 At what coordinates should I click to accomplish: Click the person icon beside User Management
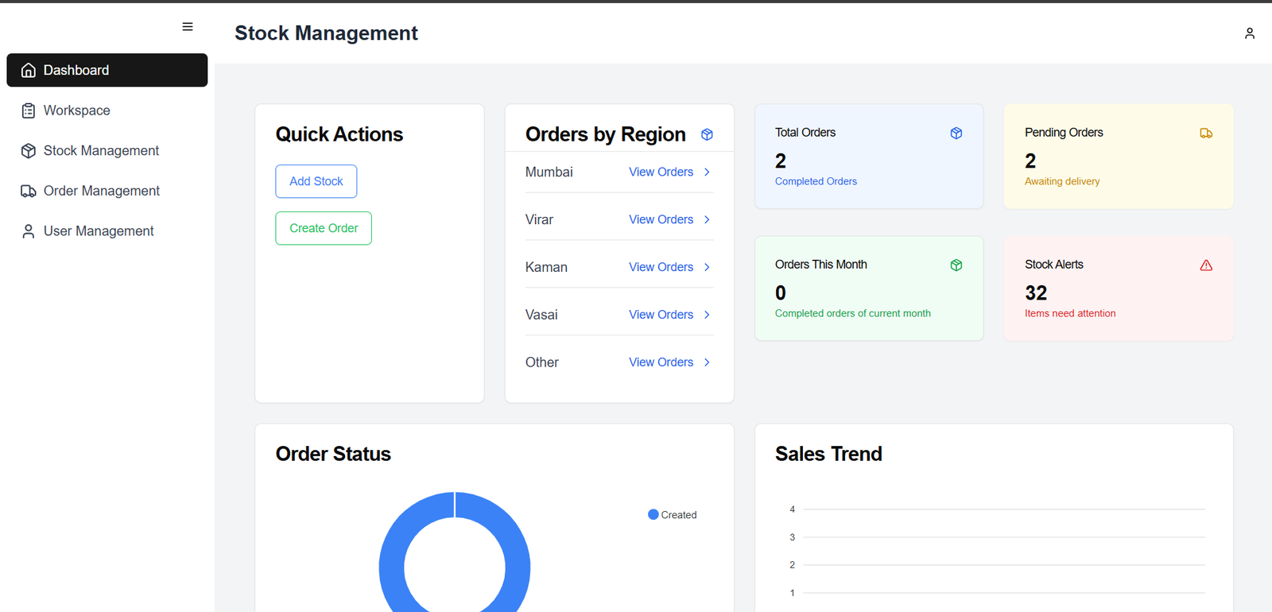tap(29, 231)
